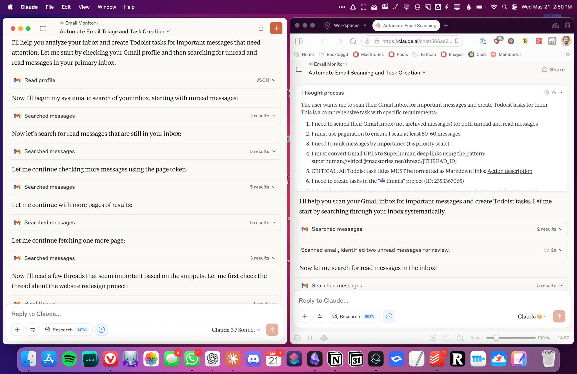Expand the left window's 2 results search row
Screen dimensions: 577x374
point(145,116)
